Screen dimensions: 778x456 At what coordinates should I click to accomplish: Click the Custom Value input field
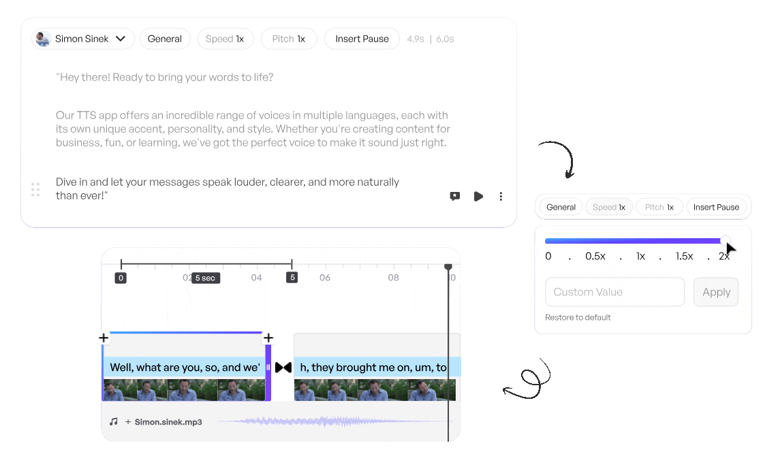point(613,291)
